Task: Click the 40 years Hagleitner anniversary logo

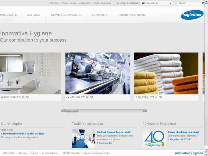Action: click(154, 139)
